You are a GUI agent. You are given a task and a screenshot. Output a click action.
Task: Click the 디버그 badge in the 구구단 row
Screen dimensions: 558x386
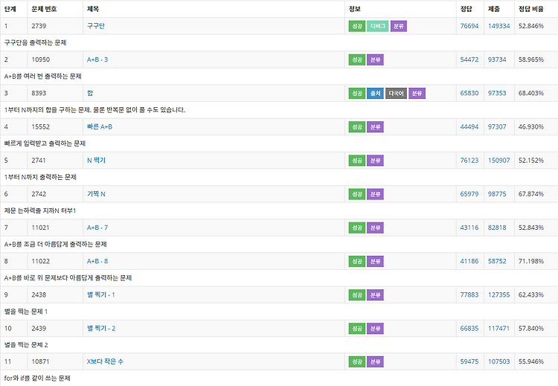click(x=378, y=26)
